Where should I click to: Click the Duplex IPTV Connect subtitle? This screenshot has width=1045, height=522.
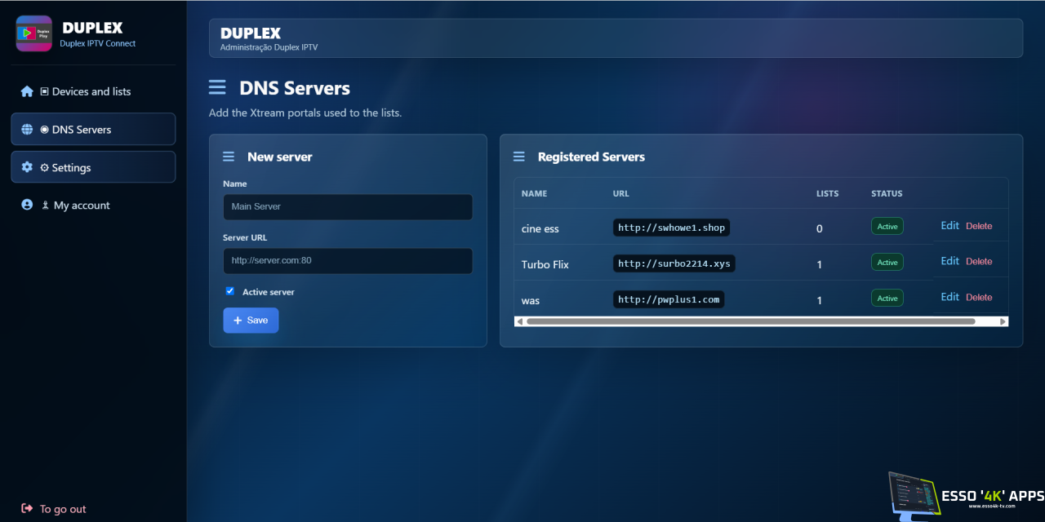(x=98, y=43)
